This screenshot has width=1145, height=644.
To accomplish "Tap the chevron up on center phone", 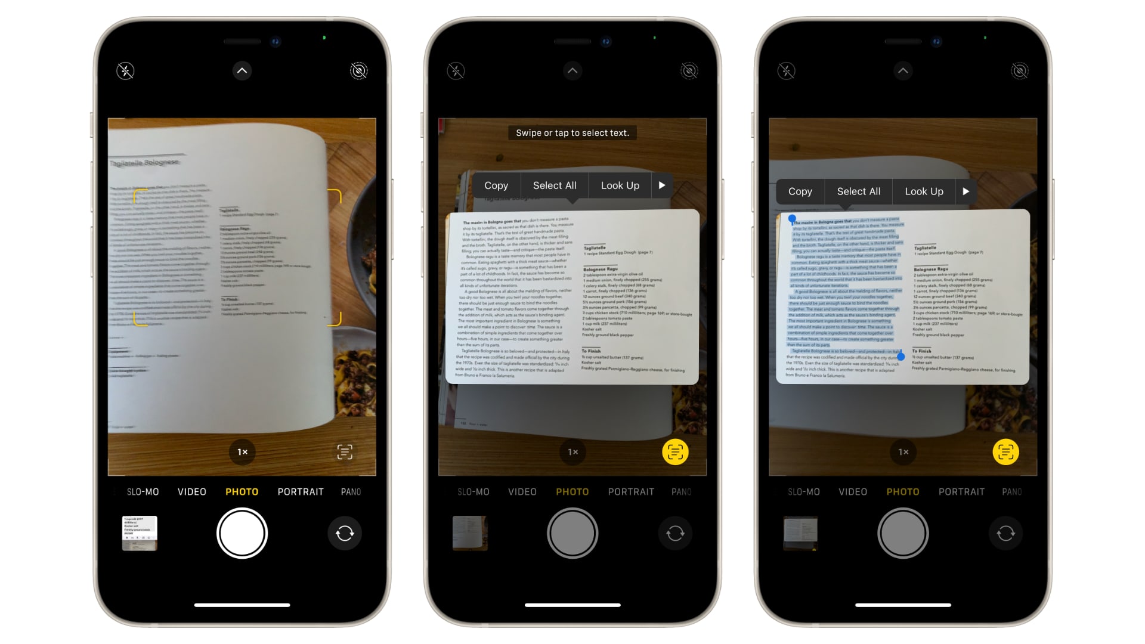I will coord(572,70).
